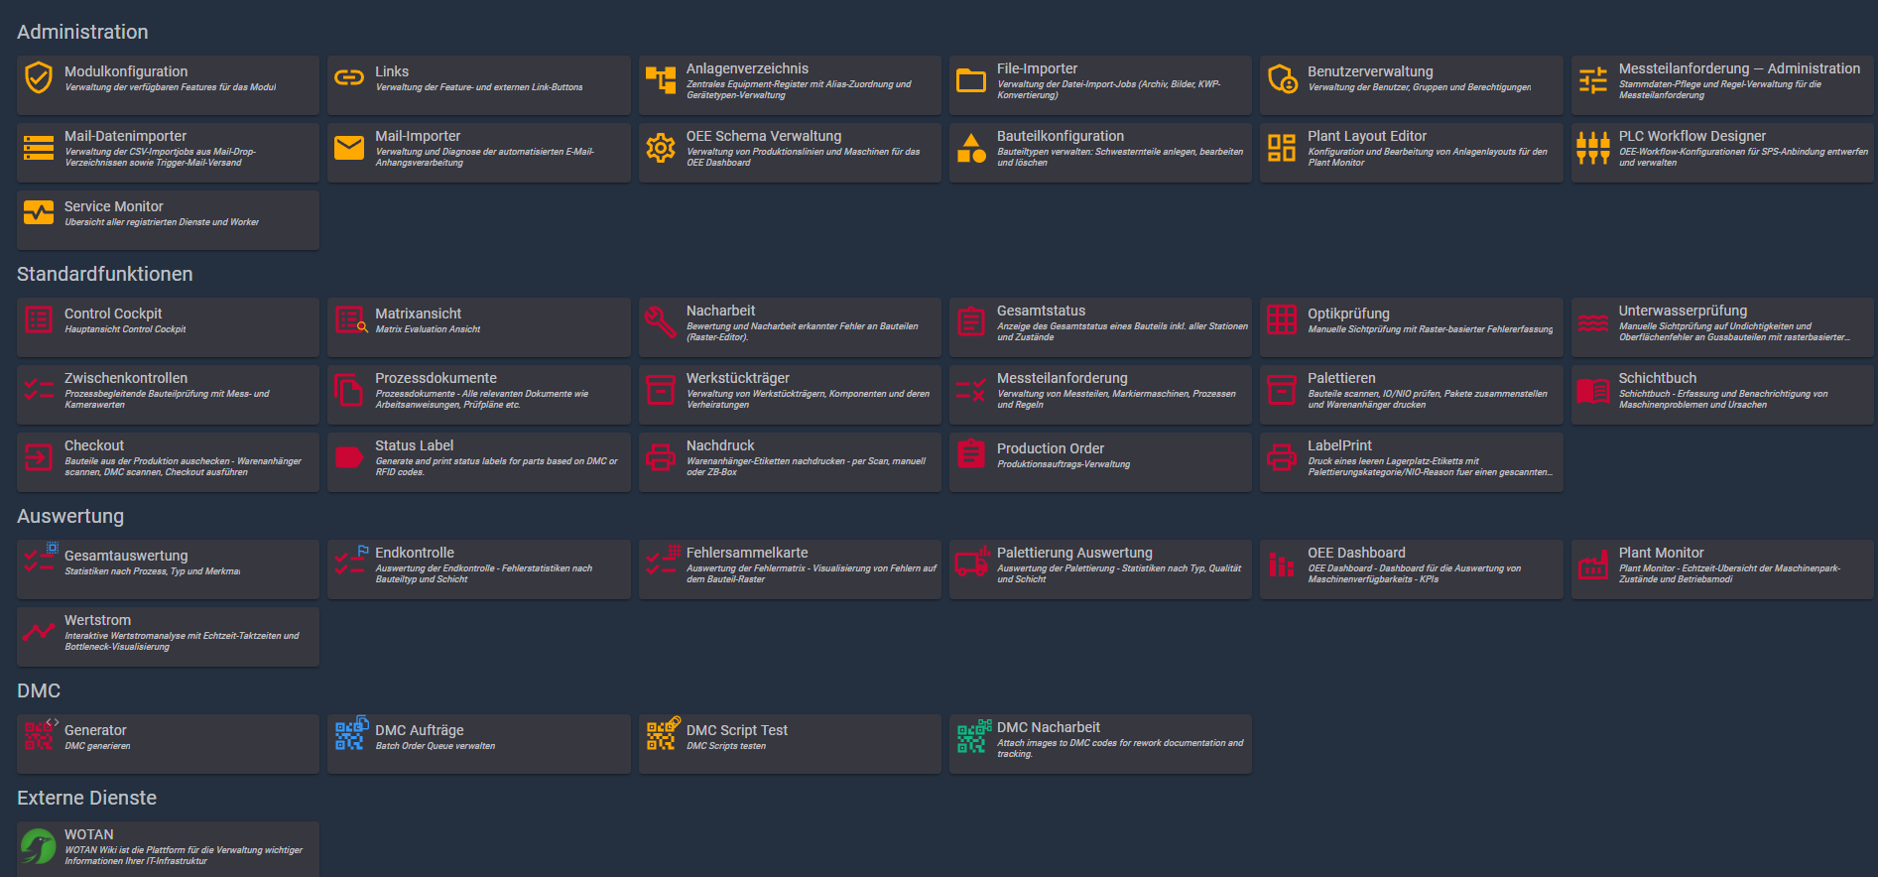
Task: Open the Production Order tile
Action: click(1100, 462)
